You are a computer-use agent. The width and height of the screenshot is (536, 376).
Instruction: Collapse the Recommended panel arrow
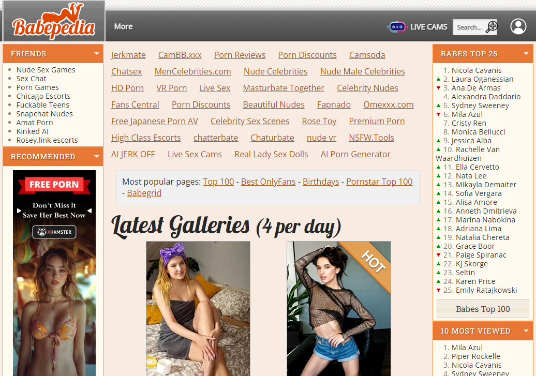click(x=97, y=157)
